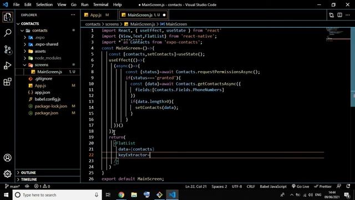Screen dimensions: 355x200
Task: Open package-lock.json in the file tree
Action: click(50, 106)
